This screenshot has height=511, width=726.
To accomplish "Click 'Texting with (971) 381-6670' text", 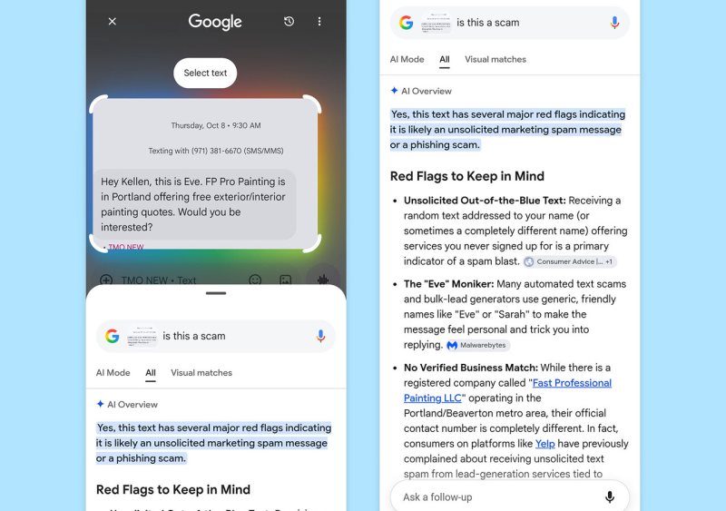I will pos(216,151).
